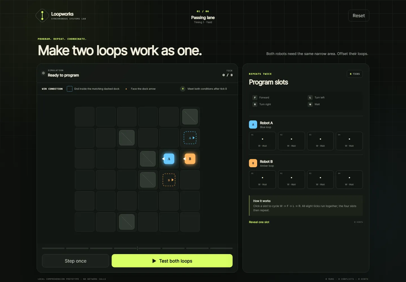Click the W Wait key badge in the legend
Screen dimensions: 406x282
(x=310, y=104)
